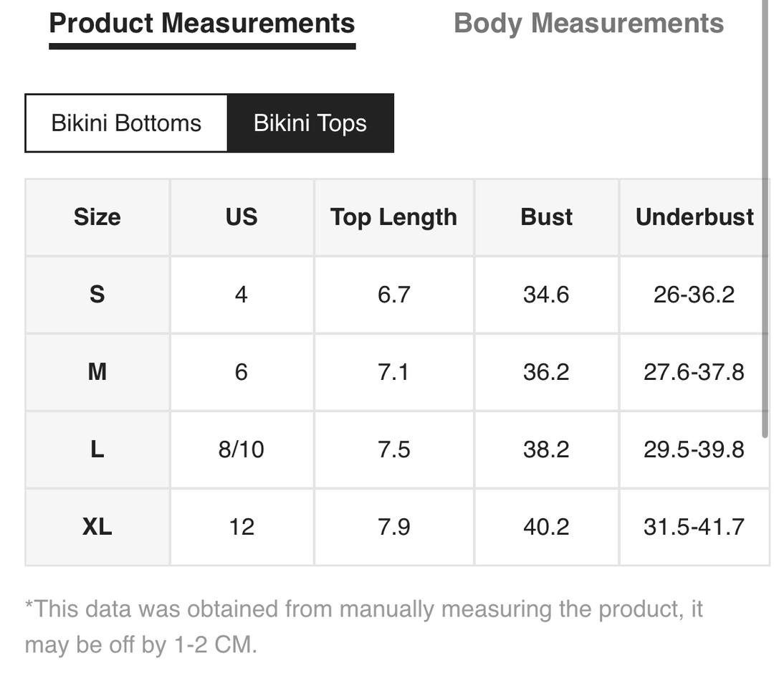The width and height of the screenshot is (774, 681).
Task: Select the XL size row label
Action: pyautogui.click(x=97, y=527)
